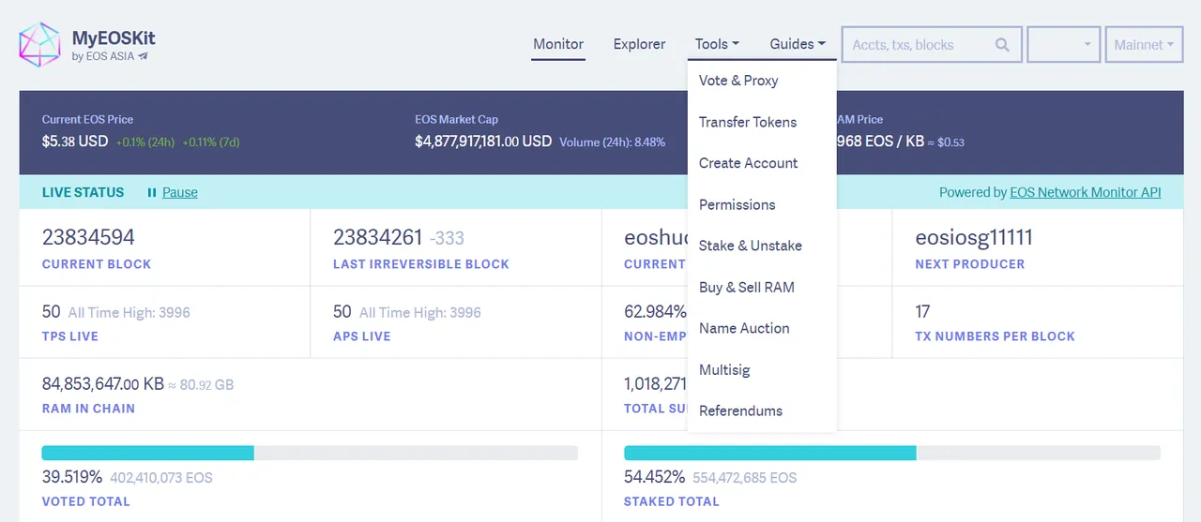Viewport: 1201px width, 522px height.
Task: Click the TPS LIVE label
Action: point(70,336)
